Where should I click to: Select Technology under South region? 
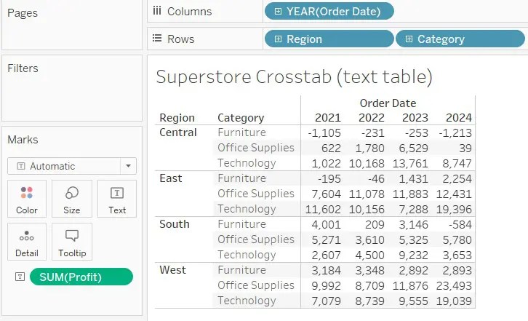click(x=247, y=255)
